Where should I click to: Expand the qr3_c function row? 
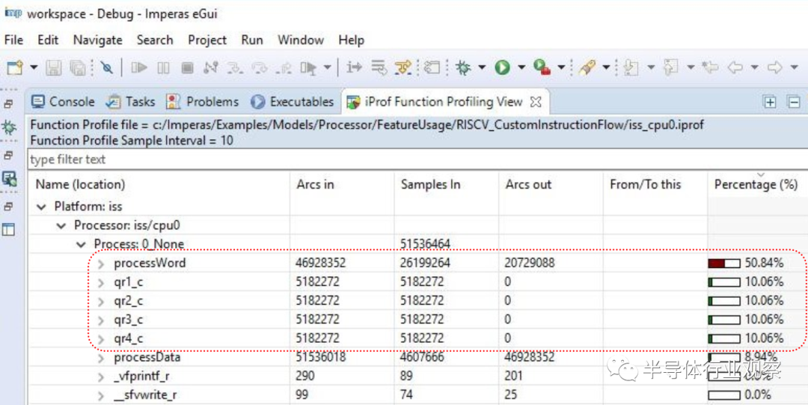click(x=101, y=320)
